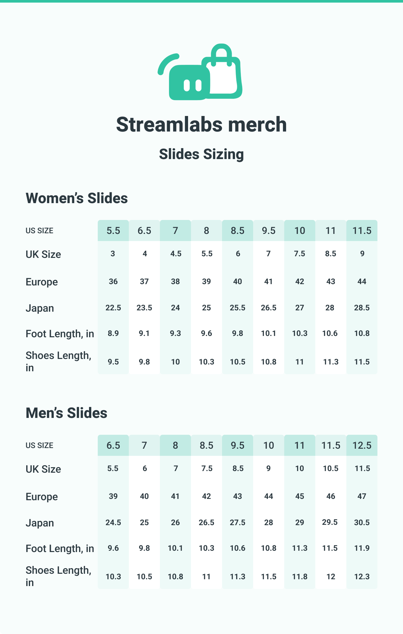
Task: Click women's UK Size row label
Action: (x=43, y=254)
